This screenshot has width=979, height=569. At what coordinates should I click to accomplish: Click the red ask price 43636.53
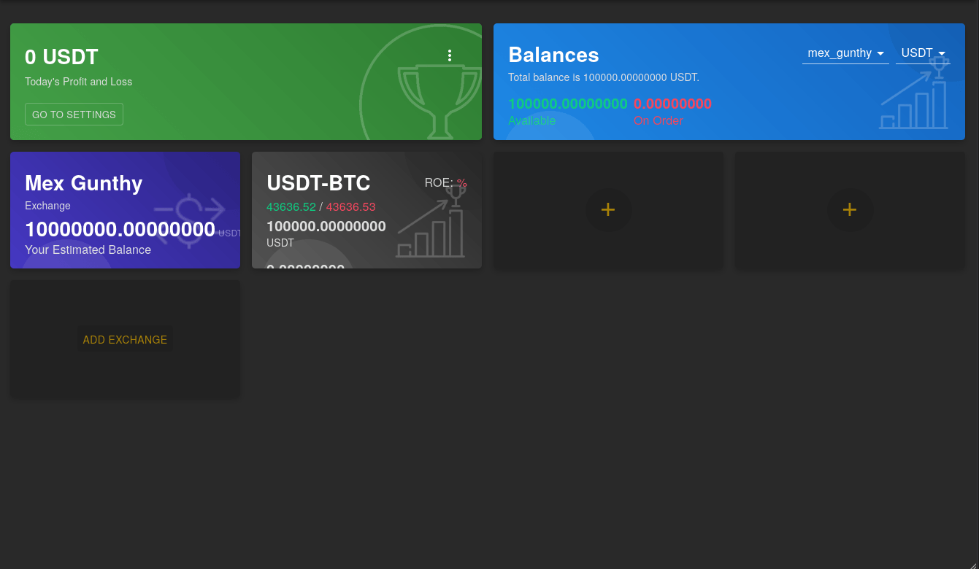coord(350,207)
